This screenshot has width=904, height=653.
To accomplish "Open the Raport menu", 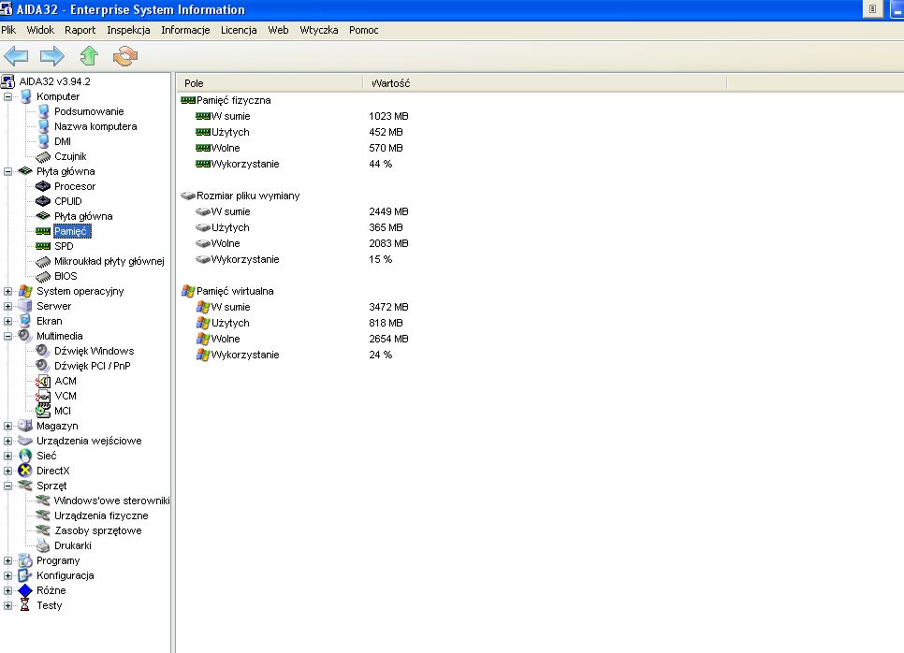I will coord(80,30).
